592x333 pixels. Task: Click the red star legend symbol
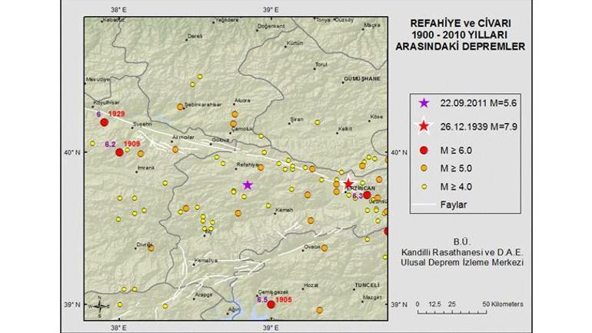423,126
